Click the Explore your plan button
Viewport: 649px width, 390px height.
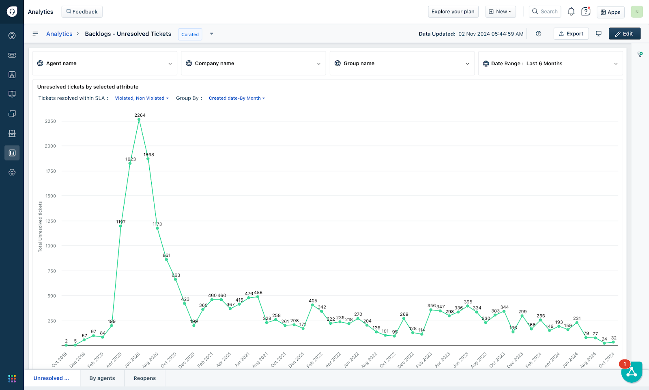point(453,11)
